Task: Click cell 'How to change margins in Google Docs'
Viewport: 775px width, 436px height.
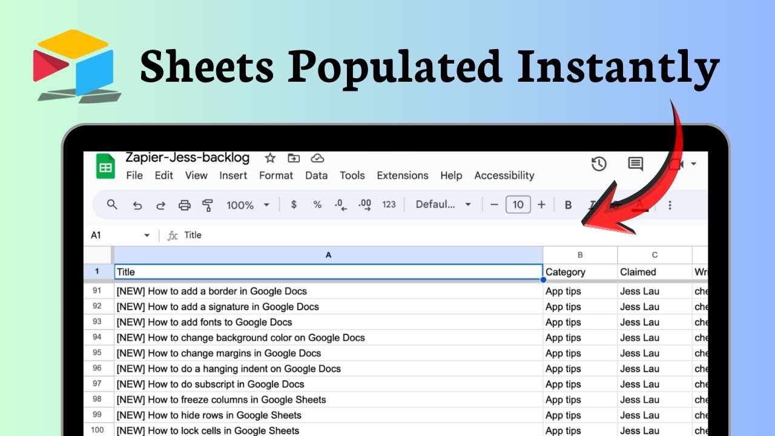Action: tap(328, 353)
